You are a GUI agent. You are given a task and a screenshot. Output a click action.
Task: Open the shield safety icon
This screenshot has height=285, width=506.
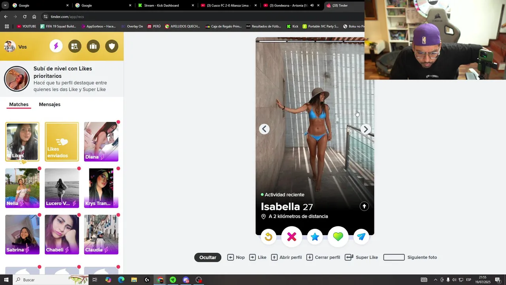pyautogui.click(x=112, y=46)
